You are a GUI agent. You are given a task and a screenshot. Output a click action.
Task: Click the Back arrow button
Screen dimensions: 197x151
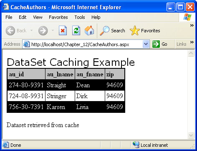pos(10,31)
